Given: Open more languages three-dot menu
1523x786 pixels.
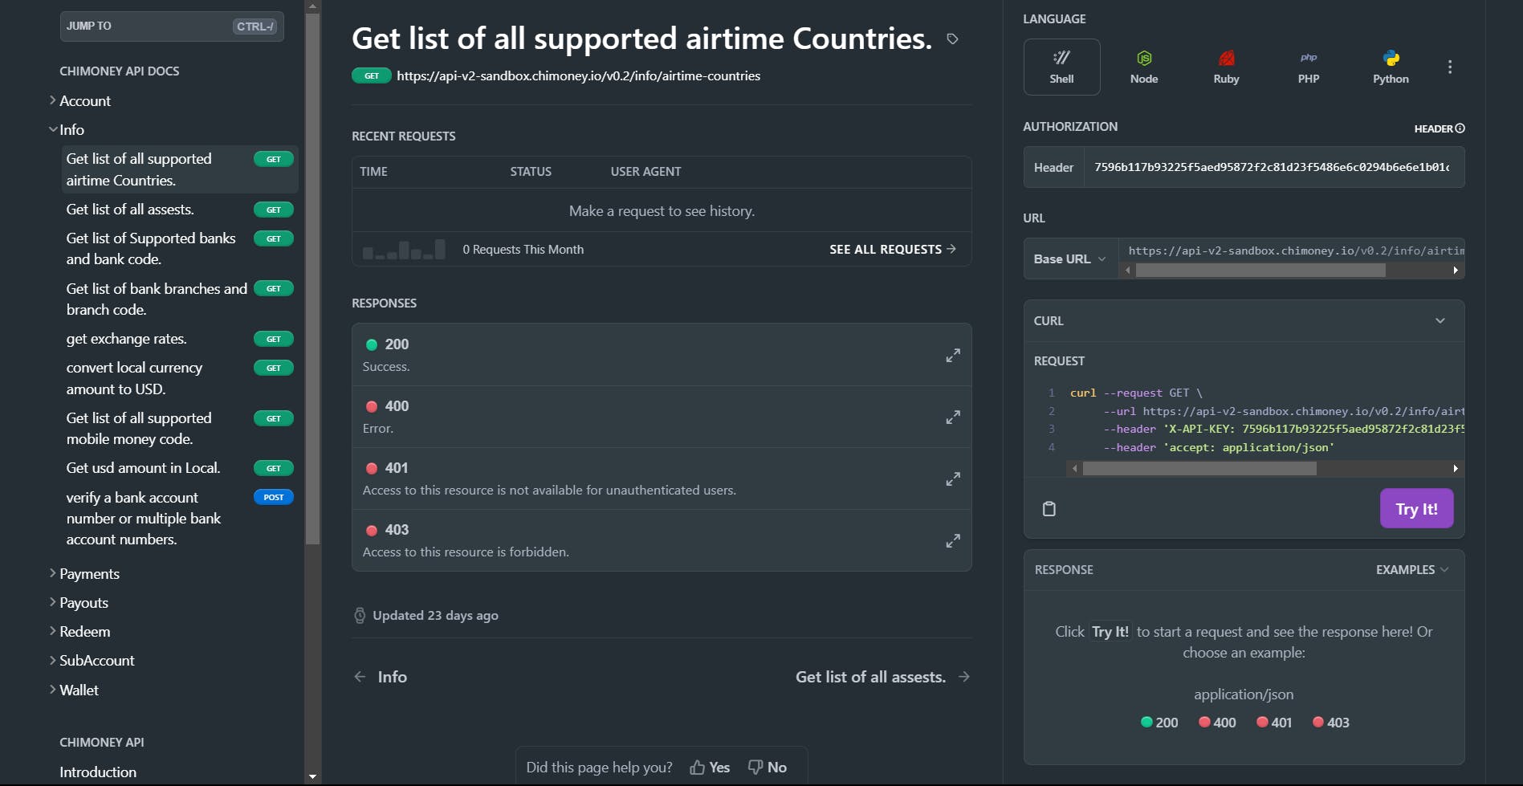Looking at the screenshot, I should click(x=1450, y=67).
